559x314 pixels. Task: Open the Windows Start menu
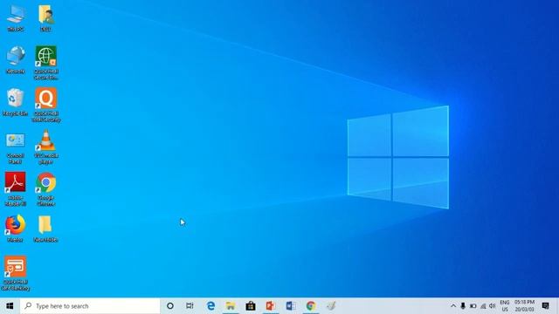point(10,306)
